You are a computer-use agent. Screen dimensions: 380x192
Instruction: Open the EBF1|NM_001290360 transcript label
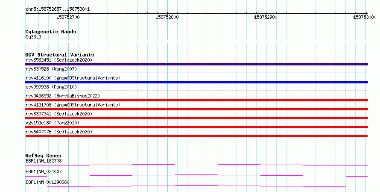(x=47, y=182)
